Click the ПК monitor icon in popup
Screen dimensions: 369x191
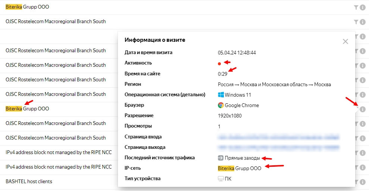(221, 179)
